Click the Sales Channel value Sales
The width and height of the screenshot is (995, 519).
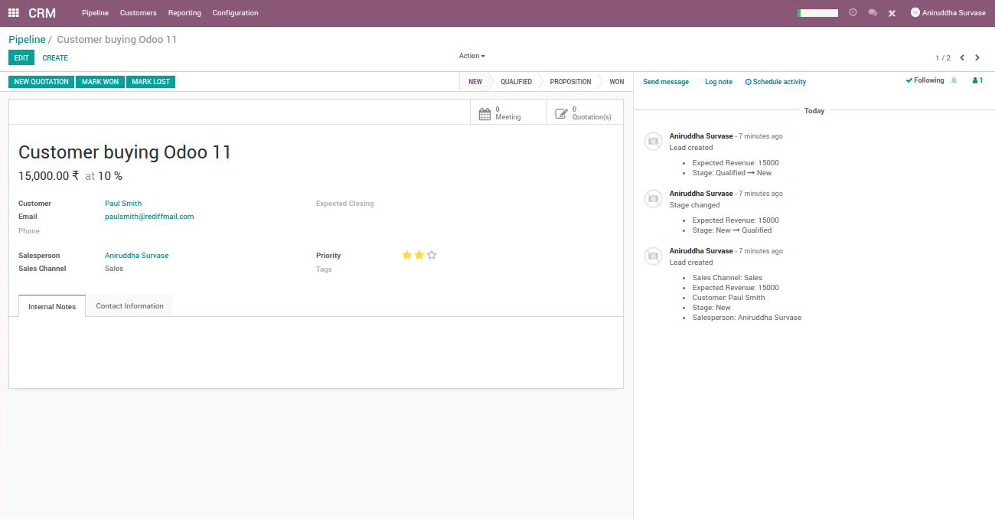coord(114,269)
